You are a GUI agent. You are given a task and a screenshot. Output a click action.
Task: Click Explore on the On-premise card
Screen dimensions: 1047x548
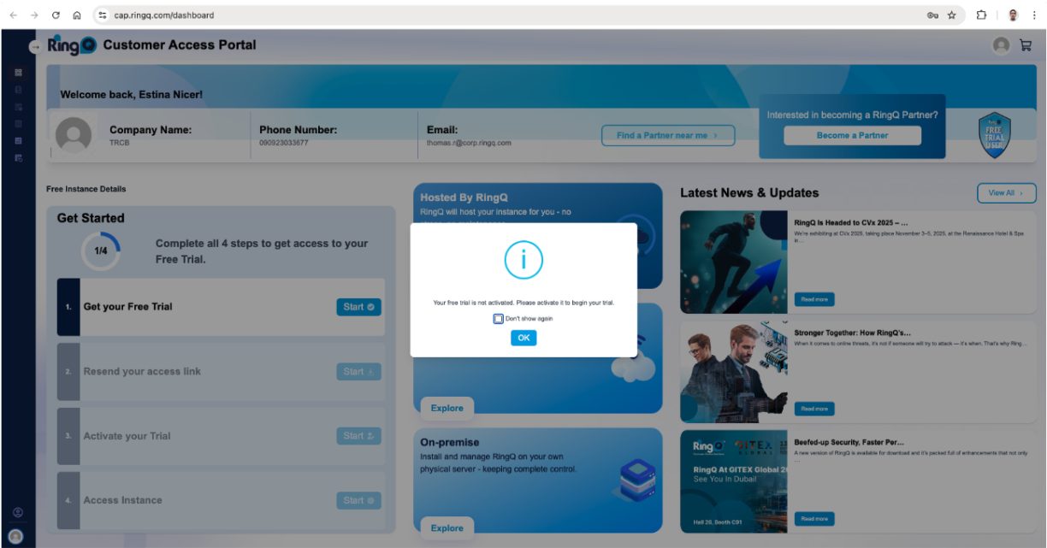[447, 527]
